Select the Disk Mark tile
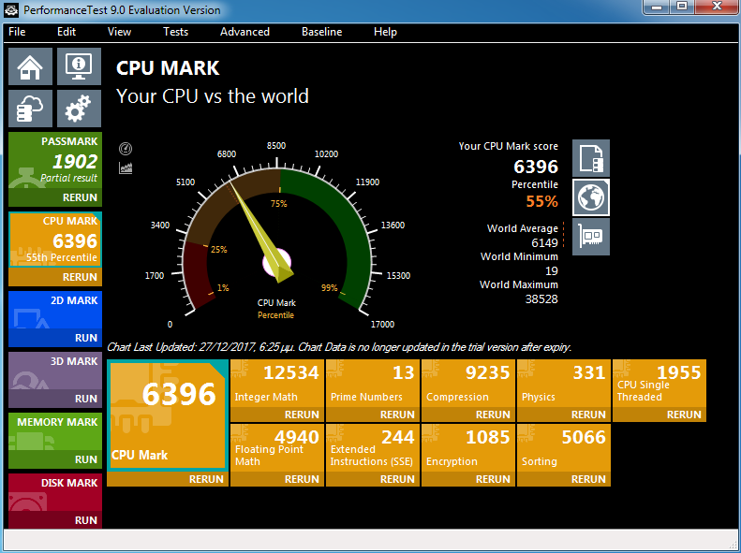The height and width of the screenshot is (553, 741). tap(55, 492)
